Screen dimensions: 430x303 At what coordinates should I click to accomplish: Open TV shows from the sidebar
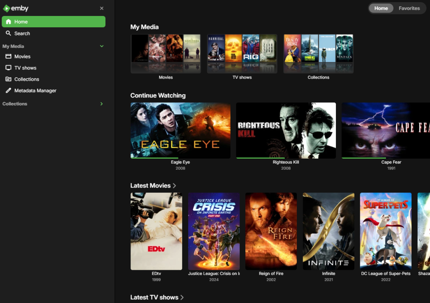pyautogui.click(x=53, y=68)
